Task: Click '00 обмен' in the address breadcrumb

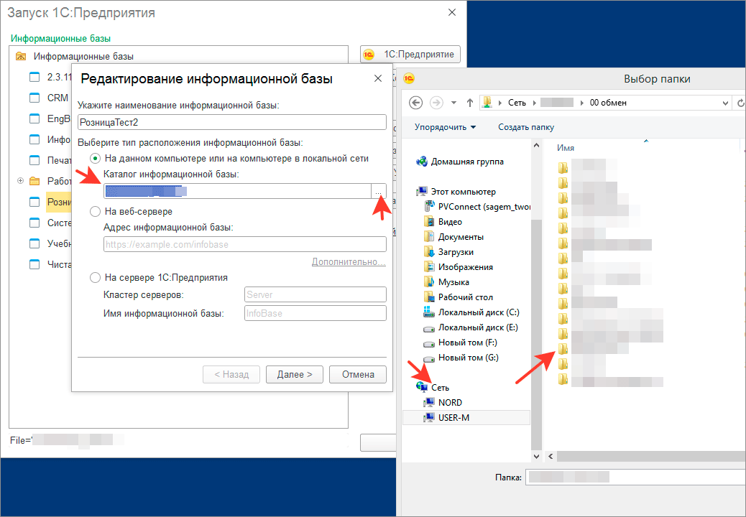Action: [608, 103]
